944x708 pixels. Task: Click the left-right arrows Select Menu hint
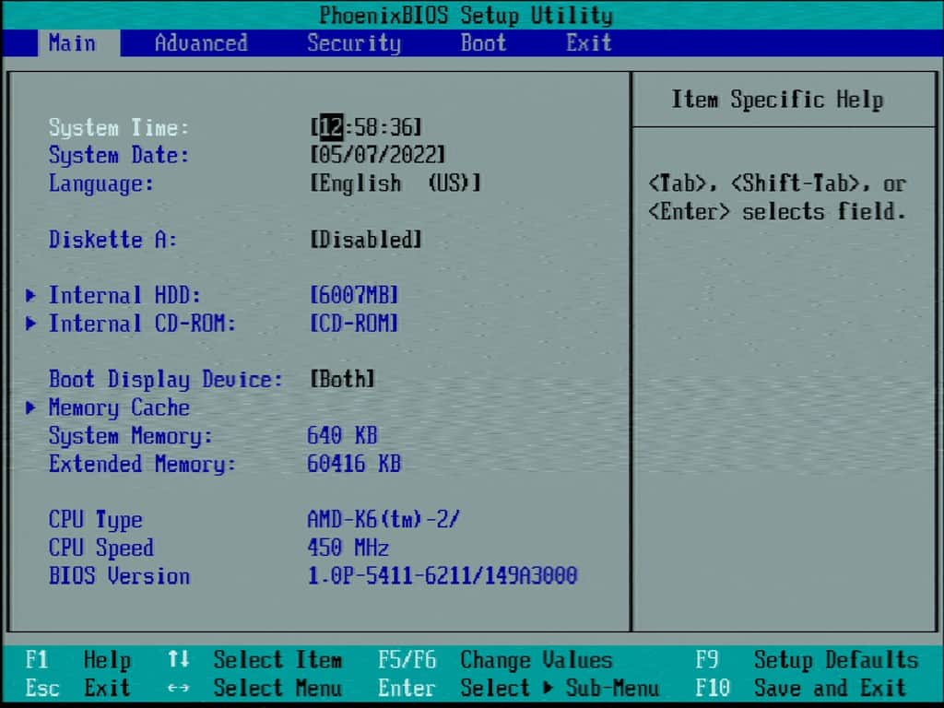[x=254, y=688]
